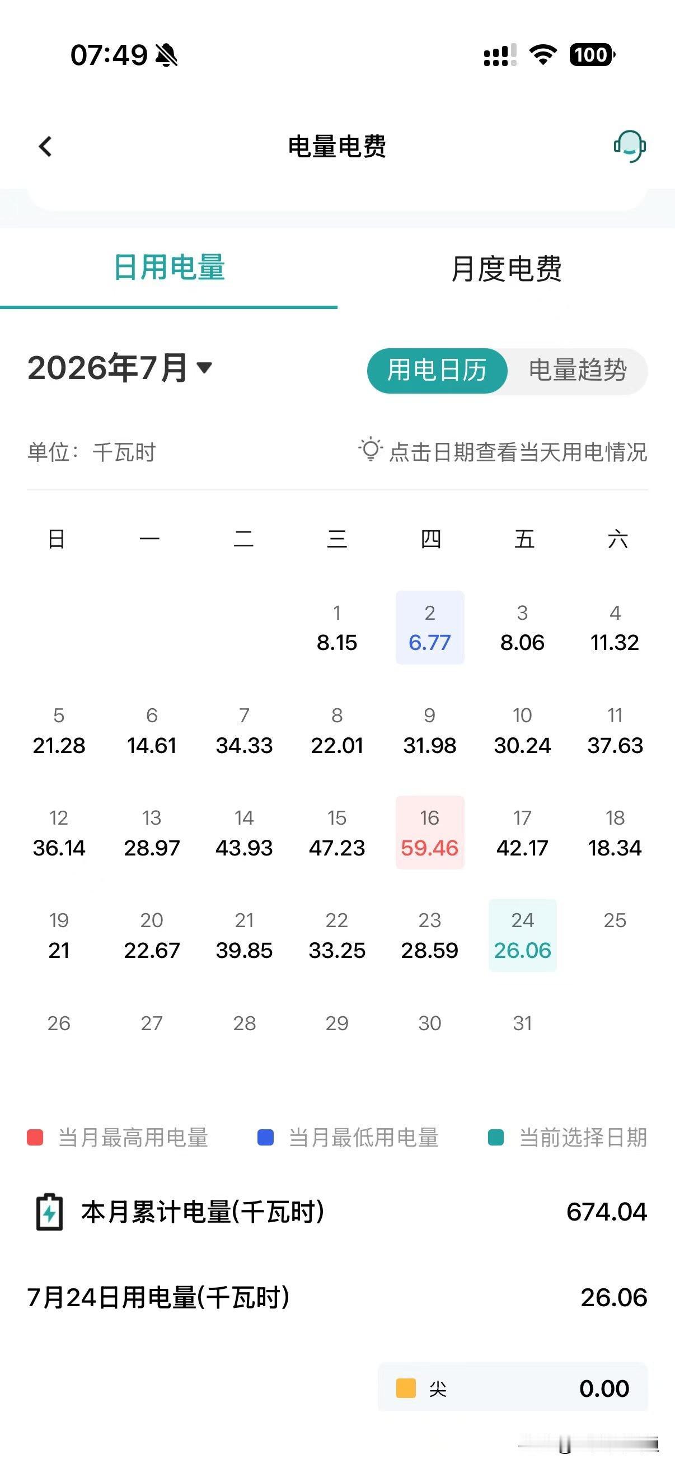Tap the battery icon beside 本月累计电量

pyautogui.click(x=50, y=1212)
